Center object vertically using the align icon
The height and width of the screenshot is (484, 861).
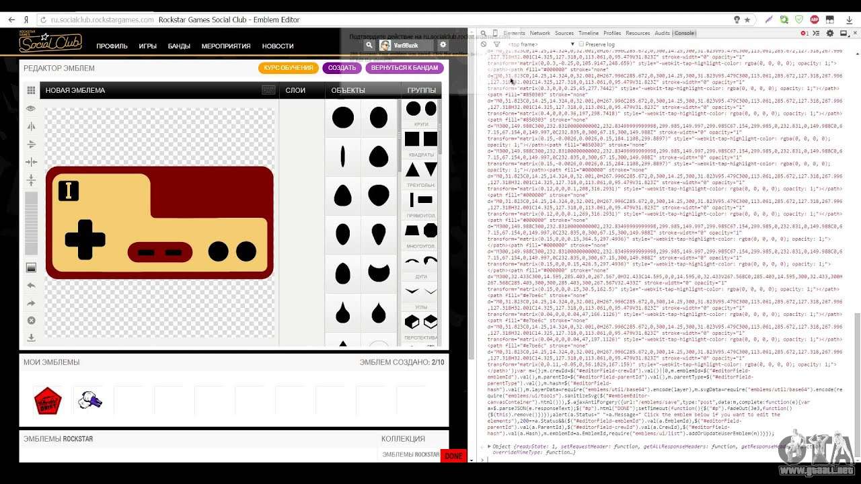point(31,180)
